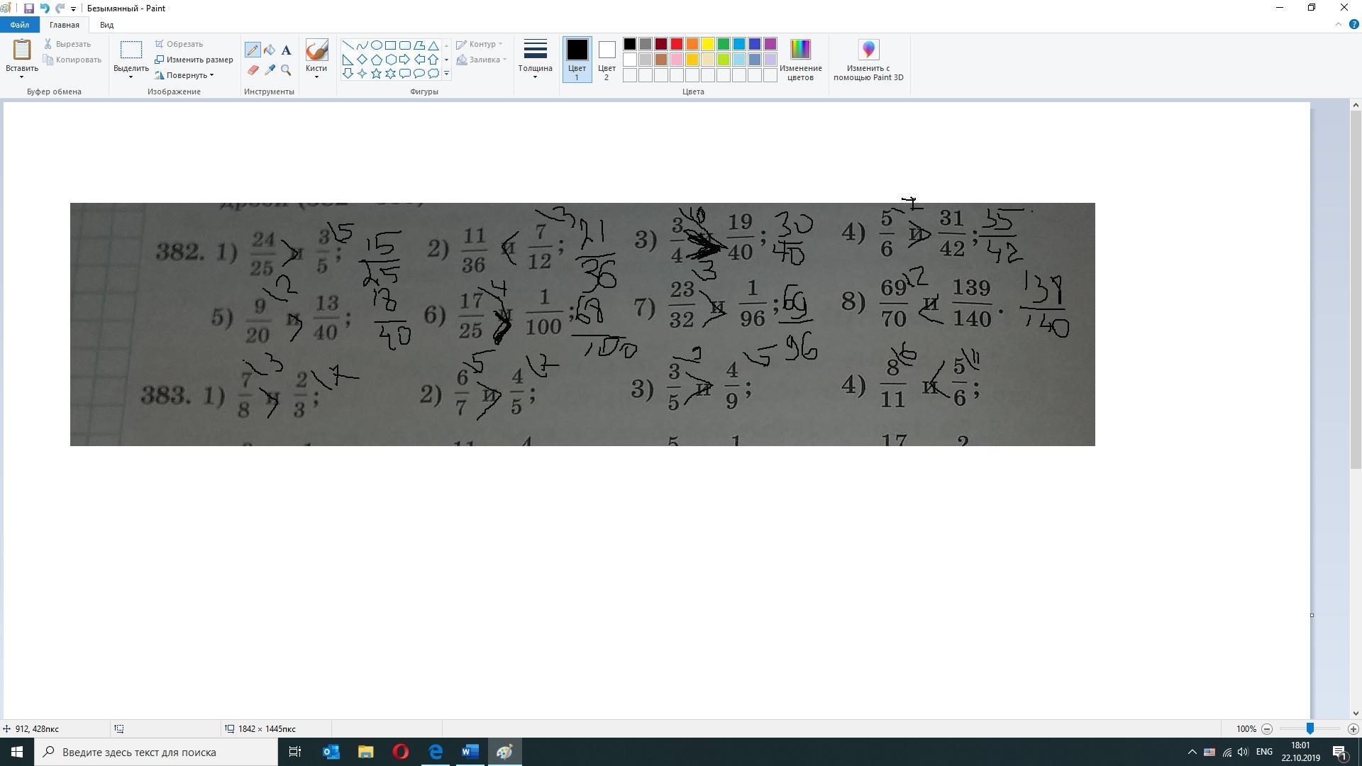
Task: Open the Edit colors dialog
Action: (800, 60)
